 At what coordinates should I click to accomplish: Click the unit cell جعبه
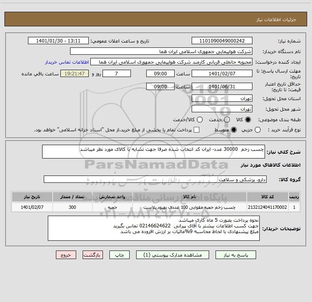click(112, 207)
